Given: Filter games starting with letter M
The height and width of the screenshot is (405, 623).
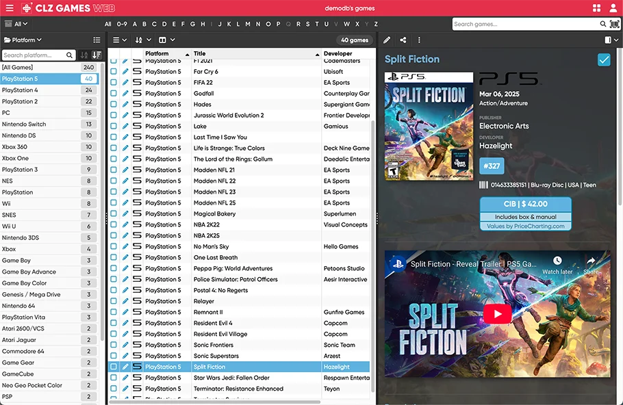Looking at the screenshot, I should (x=248, y=24).
